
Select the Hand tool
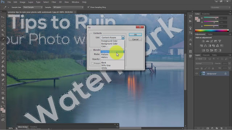click(x=3, y=98)
